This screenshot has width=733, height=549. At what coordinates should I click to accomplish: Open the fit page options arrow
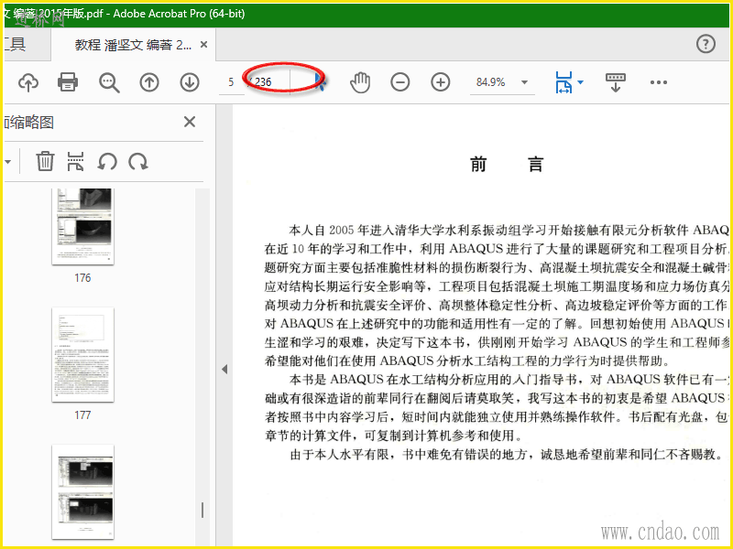581,82
